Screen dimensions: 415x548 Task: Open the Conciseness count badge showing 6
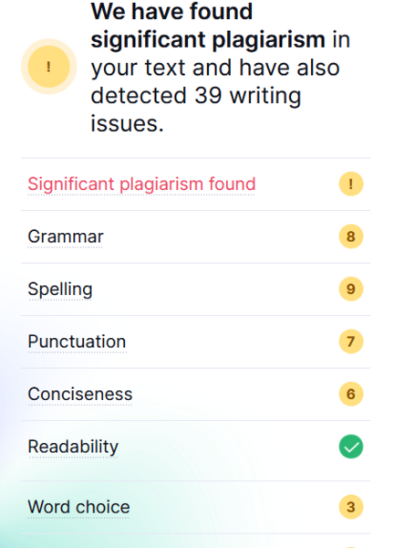(351, 394)
